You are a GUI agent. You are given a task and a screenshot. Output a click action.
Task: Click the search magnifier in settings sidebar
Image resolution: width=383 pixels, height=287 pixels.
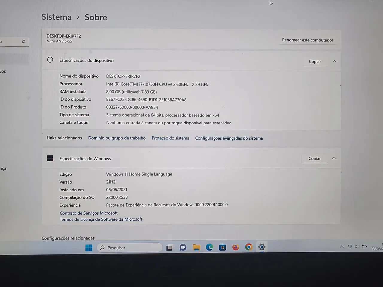(x=24, y=42)
